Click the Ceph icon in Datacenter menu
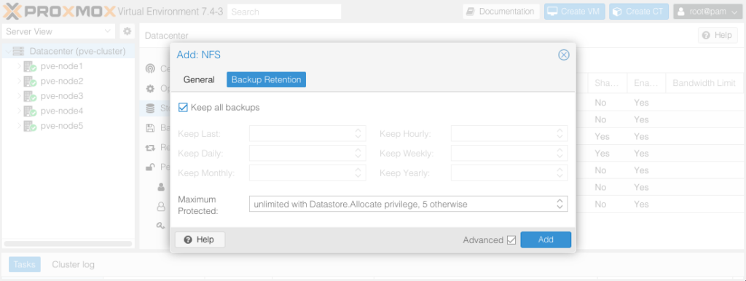This screenshot has width=746, height=281. (150, 68)
